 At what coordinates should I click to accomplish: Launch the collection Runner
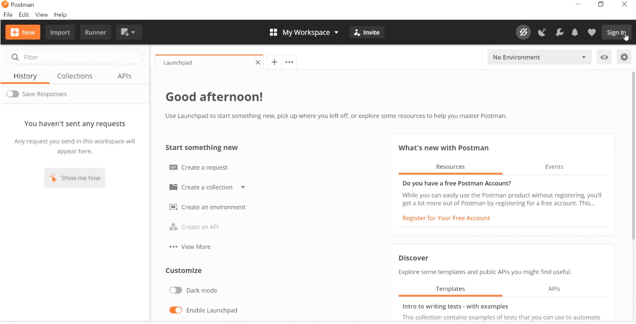click(95, 32)
